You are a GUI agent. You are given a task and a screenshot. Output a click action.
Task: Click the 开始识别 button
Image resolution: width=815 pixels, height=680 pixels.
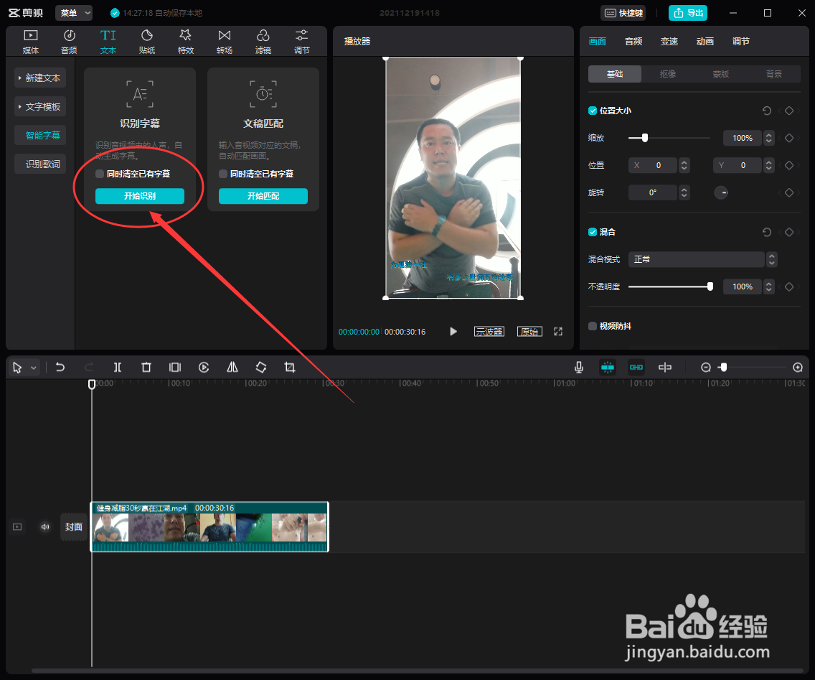pos(140,196)
